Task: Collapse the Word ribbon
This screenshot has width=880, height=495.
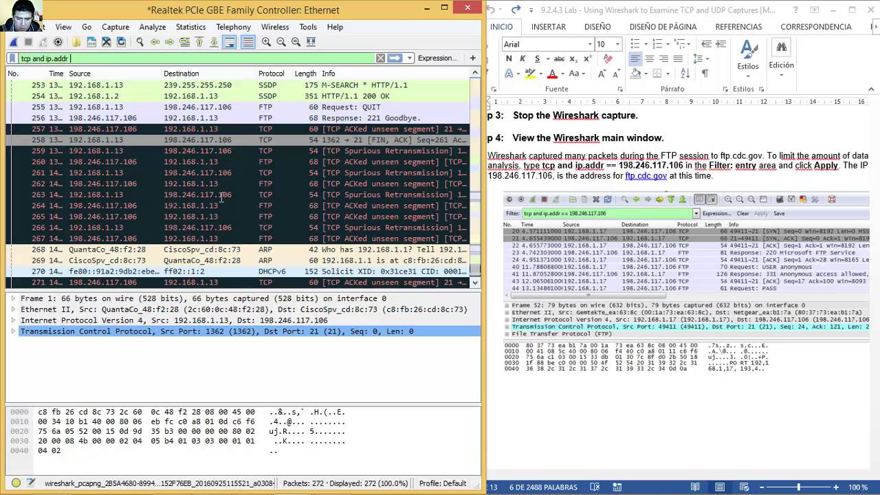Action: pyautogui.click(x=871, y=89)
